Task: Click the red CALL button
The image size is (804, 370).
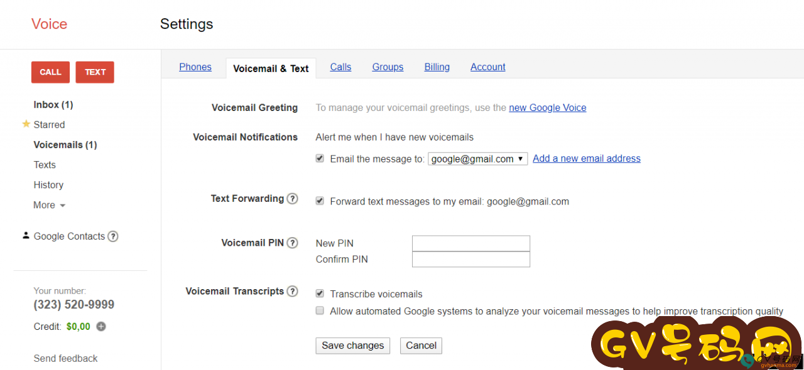Action: (50, 72)
